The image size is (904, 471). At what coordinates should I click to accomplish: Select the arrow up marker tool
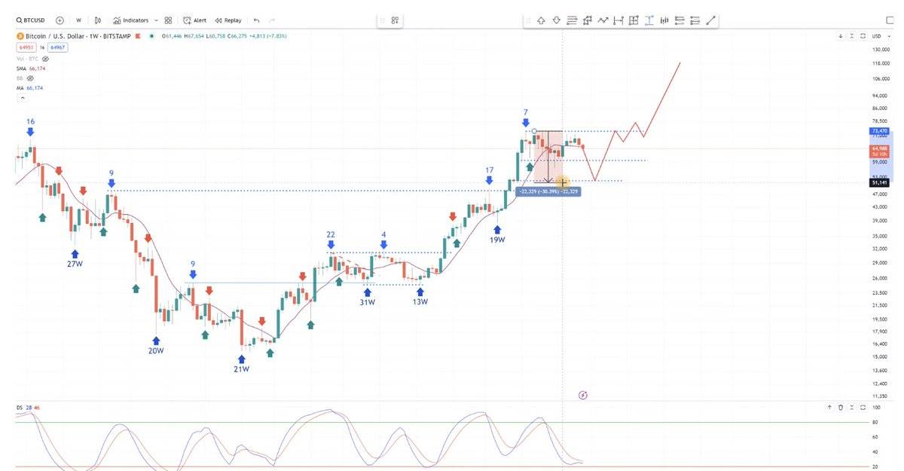coord(541,20)
